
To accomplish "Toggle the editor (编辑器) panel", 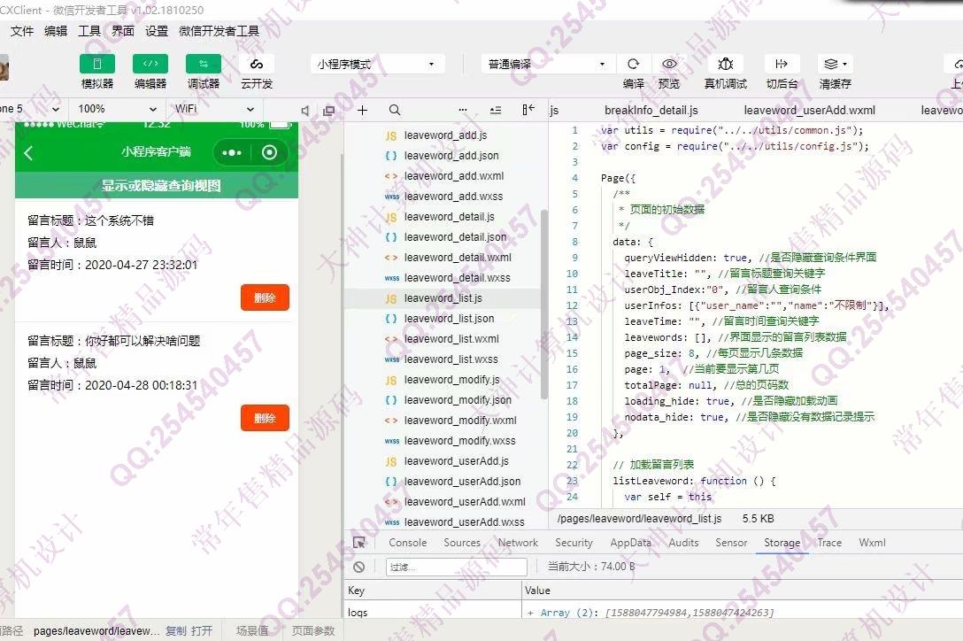I will pyautogui.click(x=150, y=64).
